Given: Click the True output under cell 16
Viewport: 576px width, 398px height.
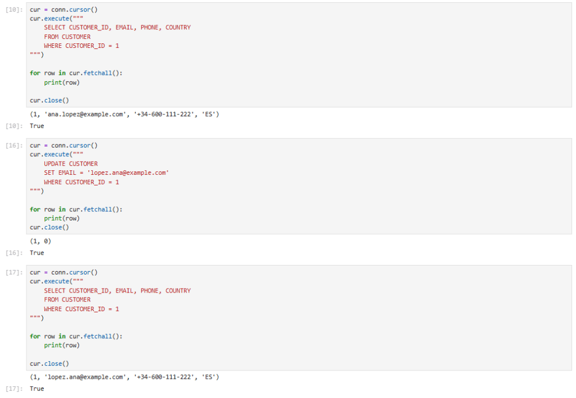Looking at the screenshot, I should [x=37, y=253].
